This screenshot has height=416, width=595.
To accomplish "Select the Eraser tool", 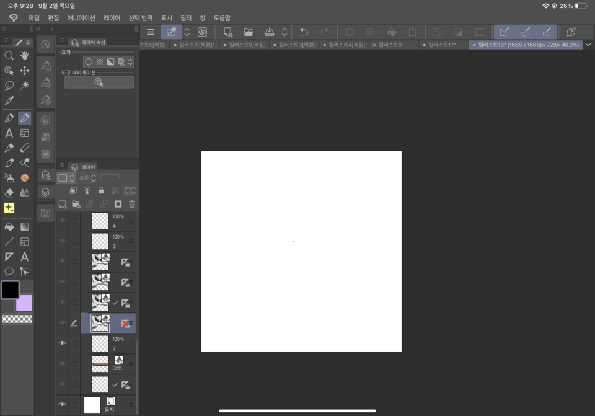I will point(9,193).
